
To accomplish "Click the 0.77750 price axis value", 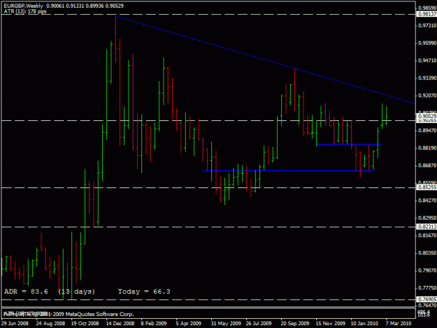I will 427,288.
